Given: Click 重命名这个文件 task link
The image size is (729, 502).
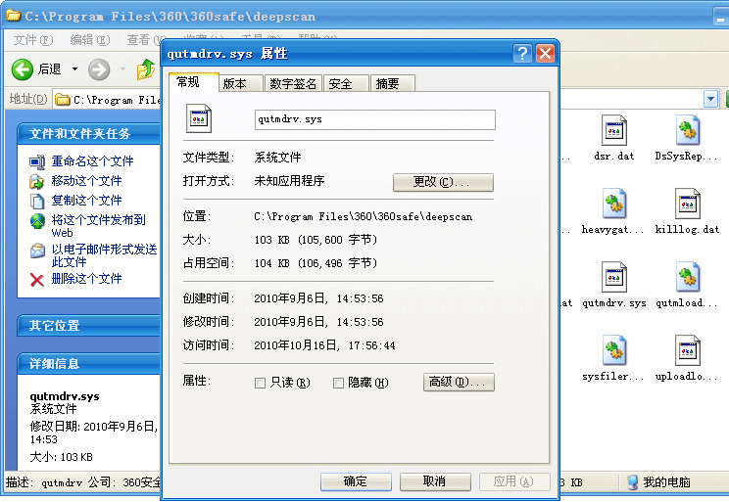Looking at the screenshot, I should (92, 161).
